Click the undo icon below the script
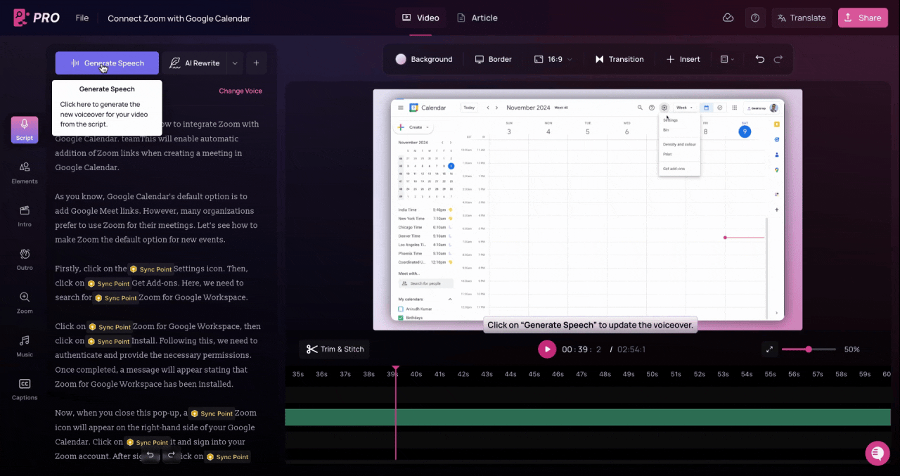Screen dimensions: 900x476 pos(150,455)
